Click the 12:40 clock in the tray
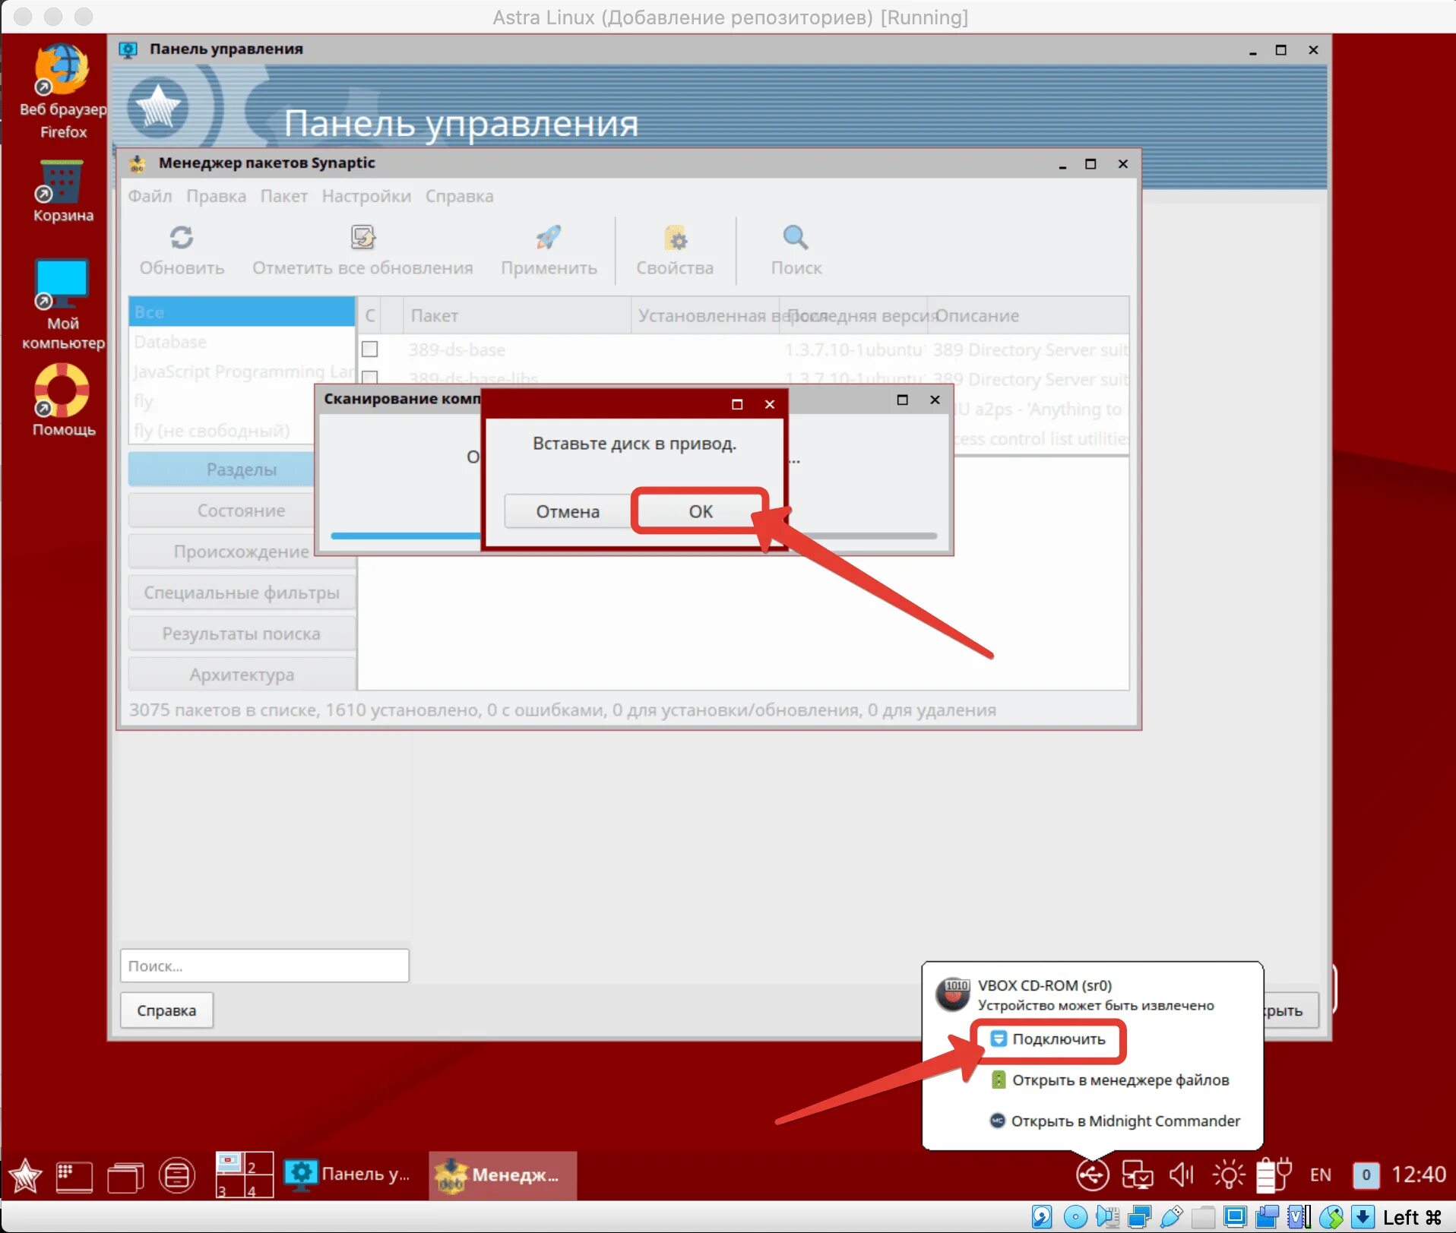This screenshot has width=1456, height=1233. (x=1418, y=1175)
